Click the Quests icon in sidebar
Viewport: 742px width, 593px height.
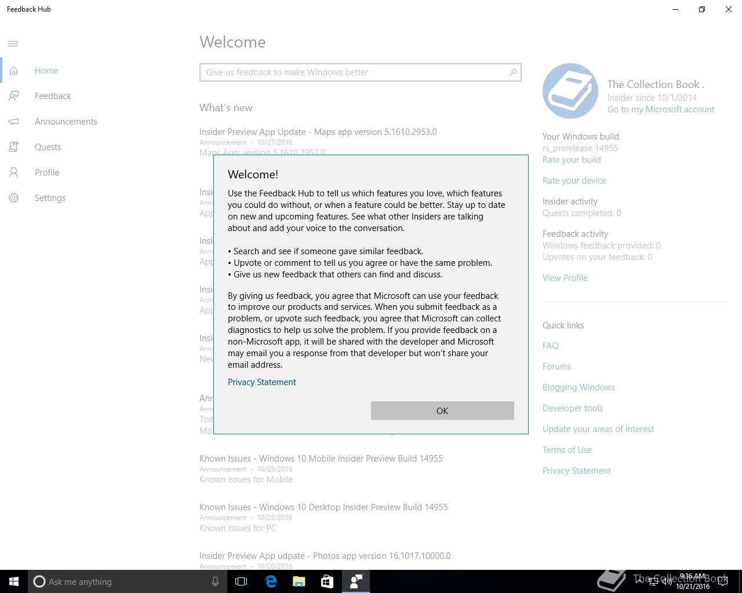[x=14, y=147]
